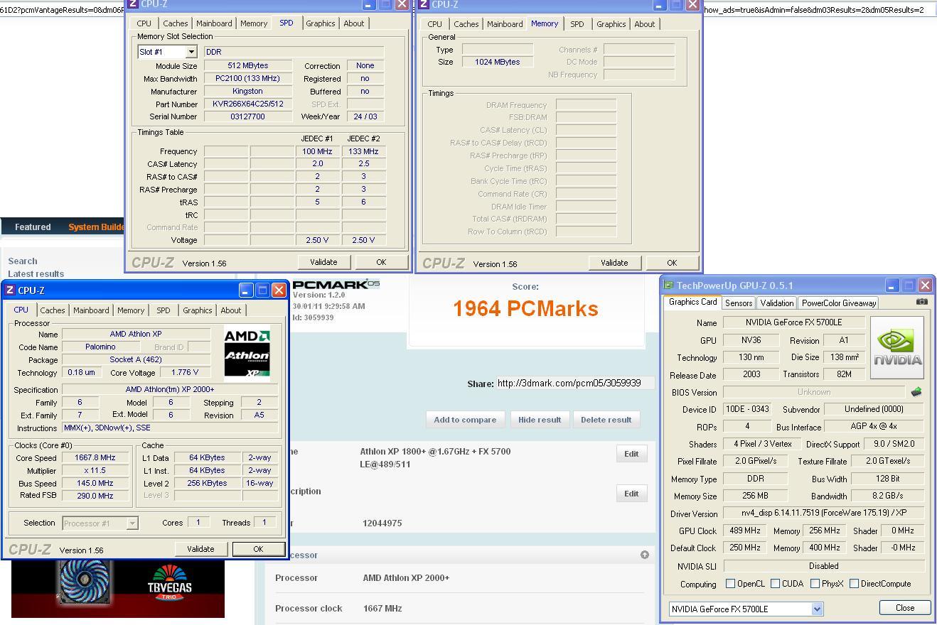Open the CPU tab in the CPU-Z memory Timings window
The height and width of the screenshot is (625, 937).
tap(434, 24)
